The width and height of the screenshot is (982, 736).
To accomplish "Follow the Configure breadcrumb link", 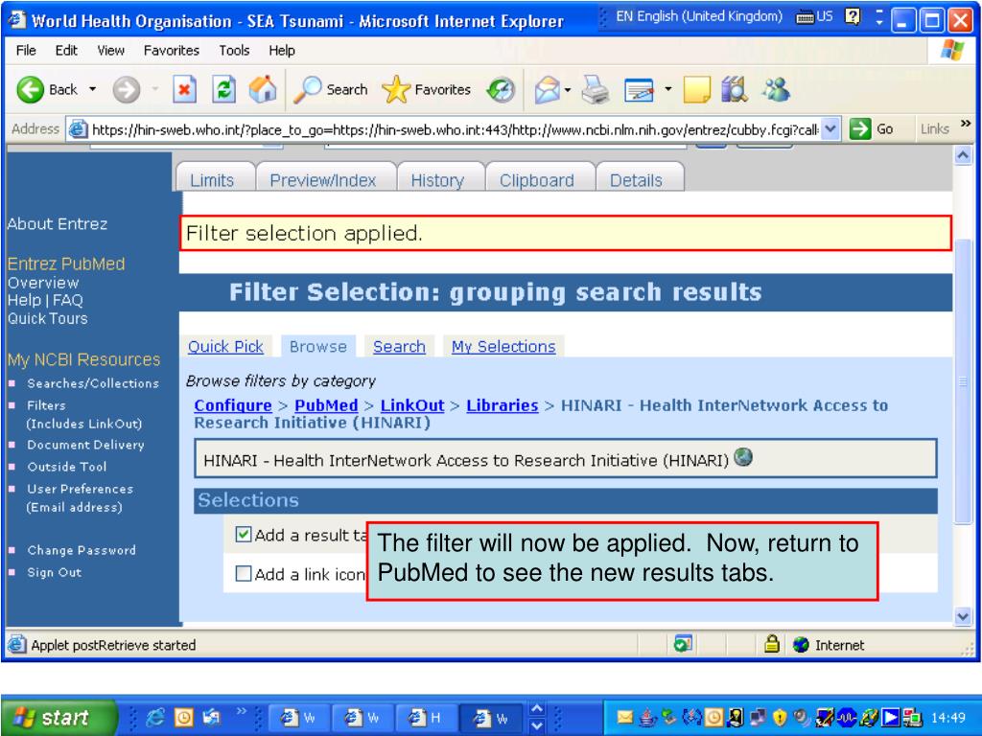I will coord(233,405).
